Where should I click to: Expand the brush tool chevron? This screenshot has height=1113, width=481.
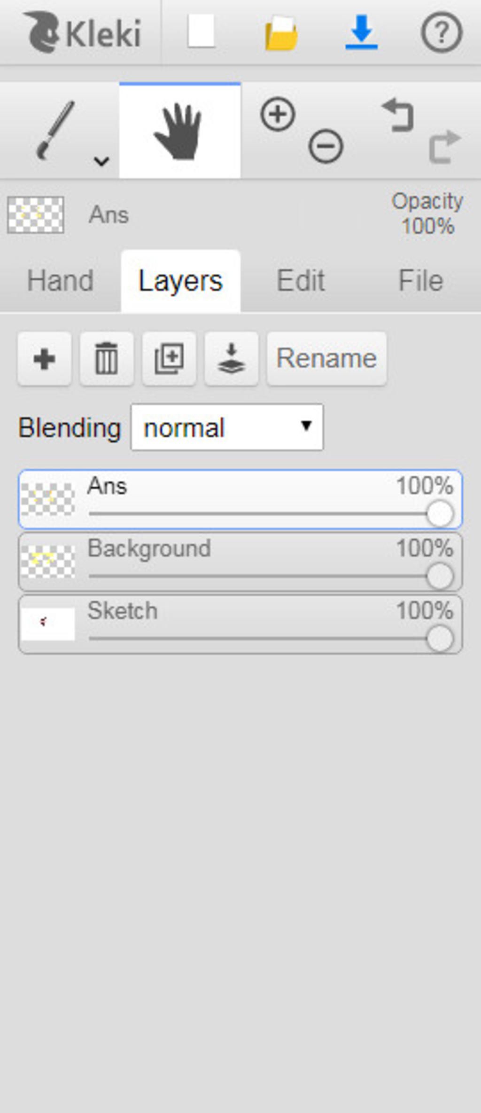pyautogui.click(x=101, y=161)
